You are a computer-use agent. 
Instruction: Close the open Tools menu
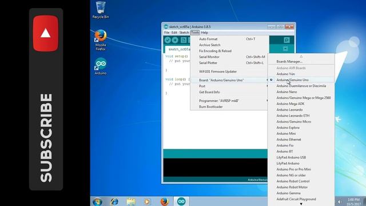click(195, 33)
